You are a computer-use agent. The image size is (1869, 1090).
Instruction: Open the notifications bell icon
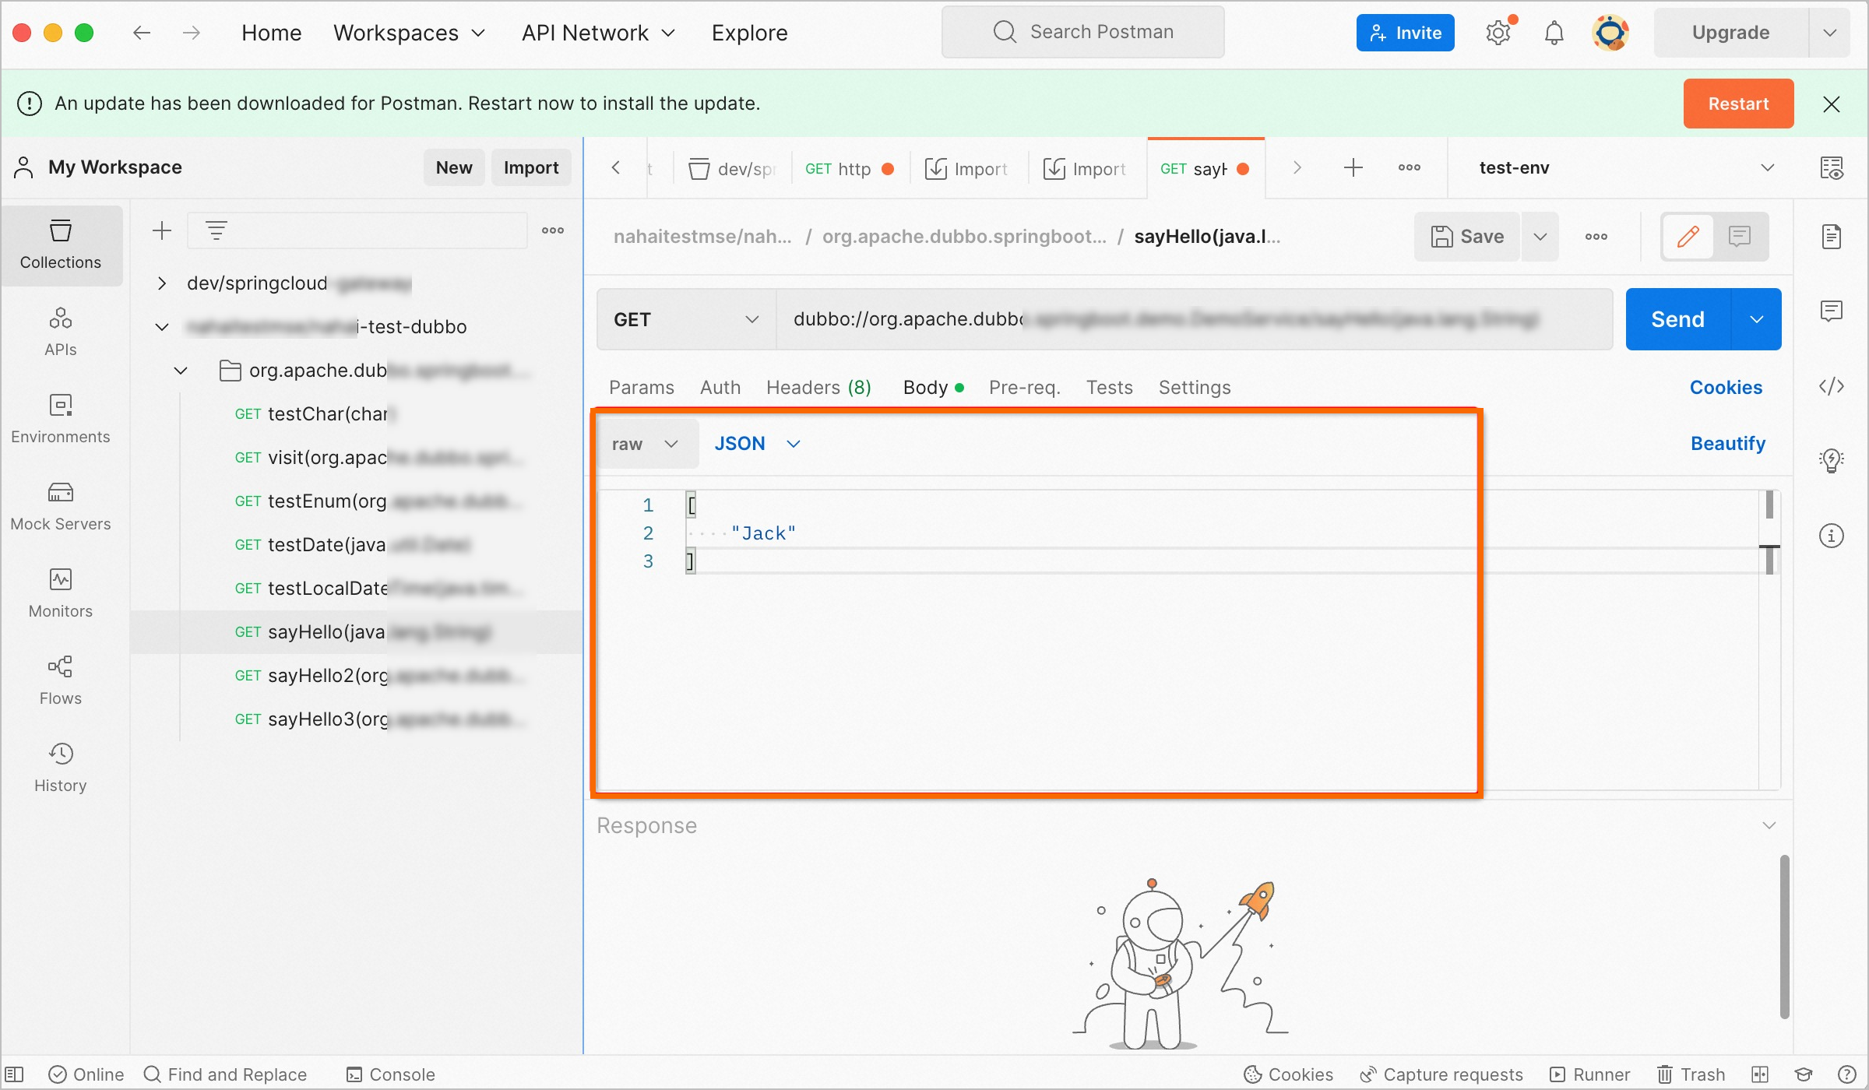[1554, 33]
